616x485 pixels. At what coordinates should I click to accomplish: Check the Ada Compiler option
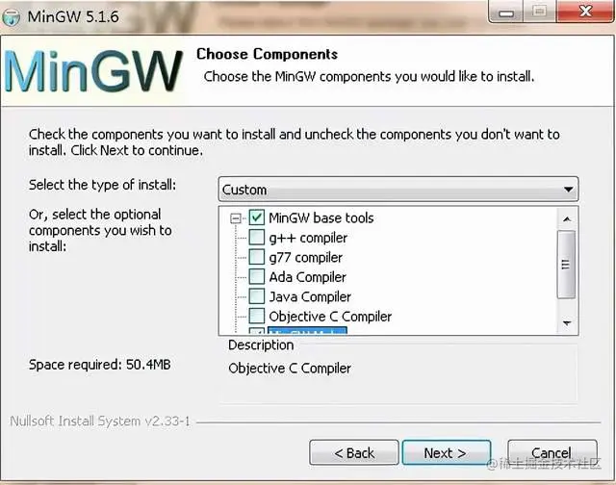tap(257, 276)
